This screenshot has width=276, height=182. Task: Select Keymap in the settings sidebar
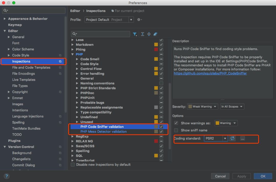[15, 25]
